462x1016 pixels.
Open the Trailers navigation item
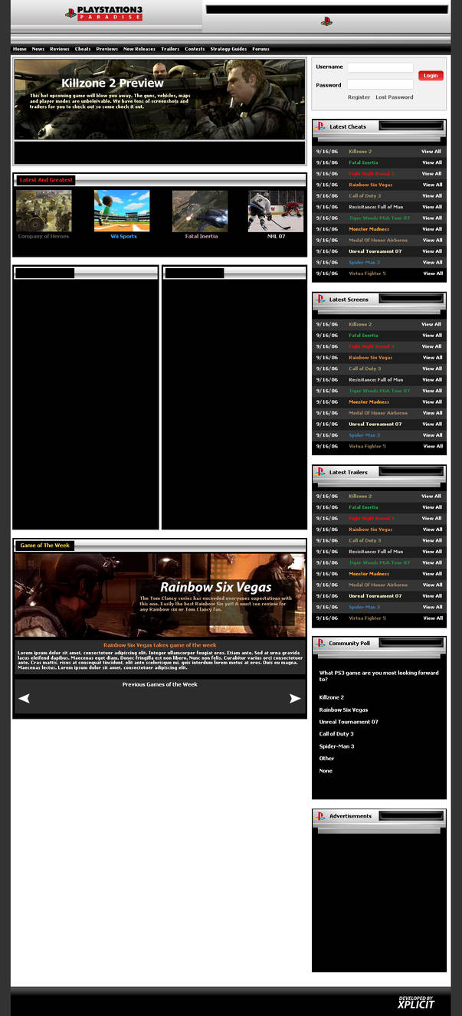point(170,49)
